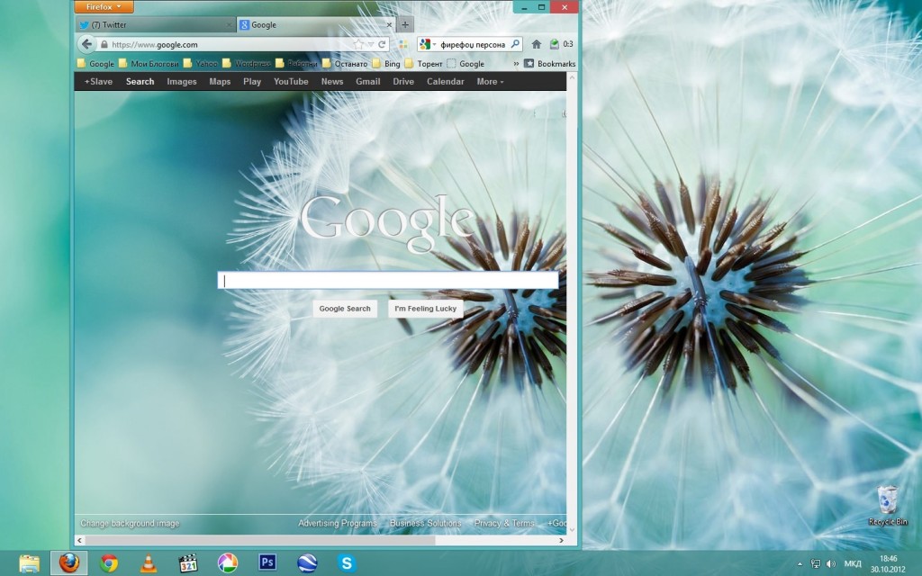Viewport: 922px width, 576px height.
Task: Open the Wordpress bookmark folder
Action: coord(247,64)
